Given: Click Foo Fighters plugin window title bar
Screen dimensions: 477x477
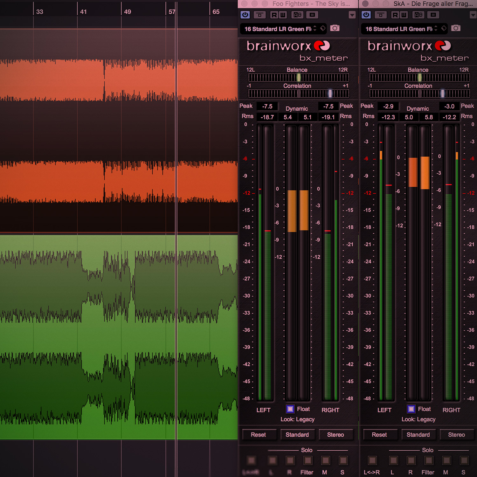Looking at the screenshot, I should click(x=298, y=4).
